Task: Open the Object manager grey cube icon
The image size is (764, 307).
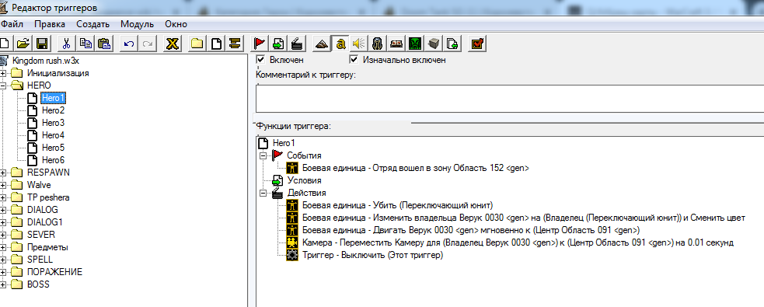Action: pos(434,44)
